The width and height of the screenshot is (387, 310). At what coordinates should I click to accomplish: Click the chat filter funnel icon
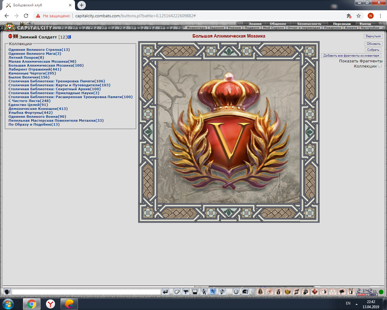[186, 292]
